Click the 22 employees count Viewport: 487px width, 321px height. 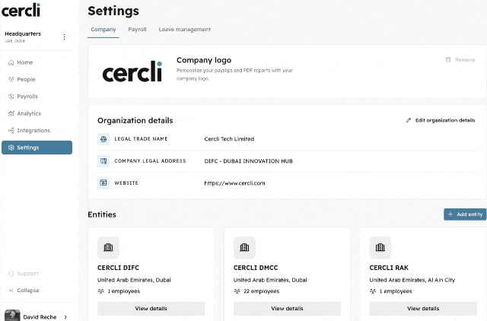(262, 291)
